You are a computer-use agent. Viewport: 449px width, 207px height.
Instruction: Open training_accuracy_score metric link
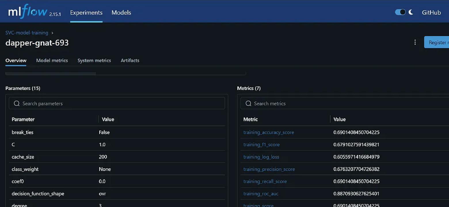pyautogui.click(x=269, y=132)
